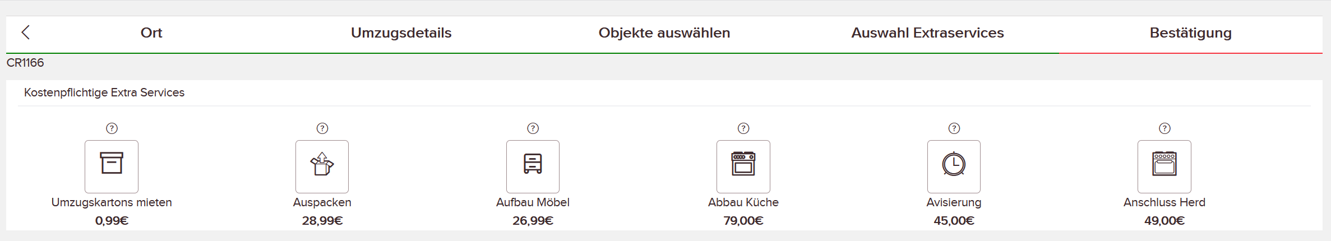
Task: Open the Umzugsdetails step tab
Action: [401, 33]
